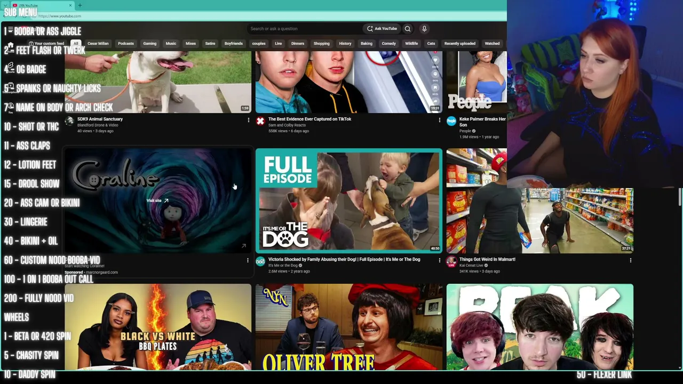Open options menu for SDK9 Animal Sanctuary video
683x384 pixels.
[248, 121]
